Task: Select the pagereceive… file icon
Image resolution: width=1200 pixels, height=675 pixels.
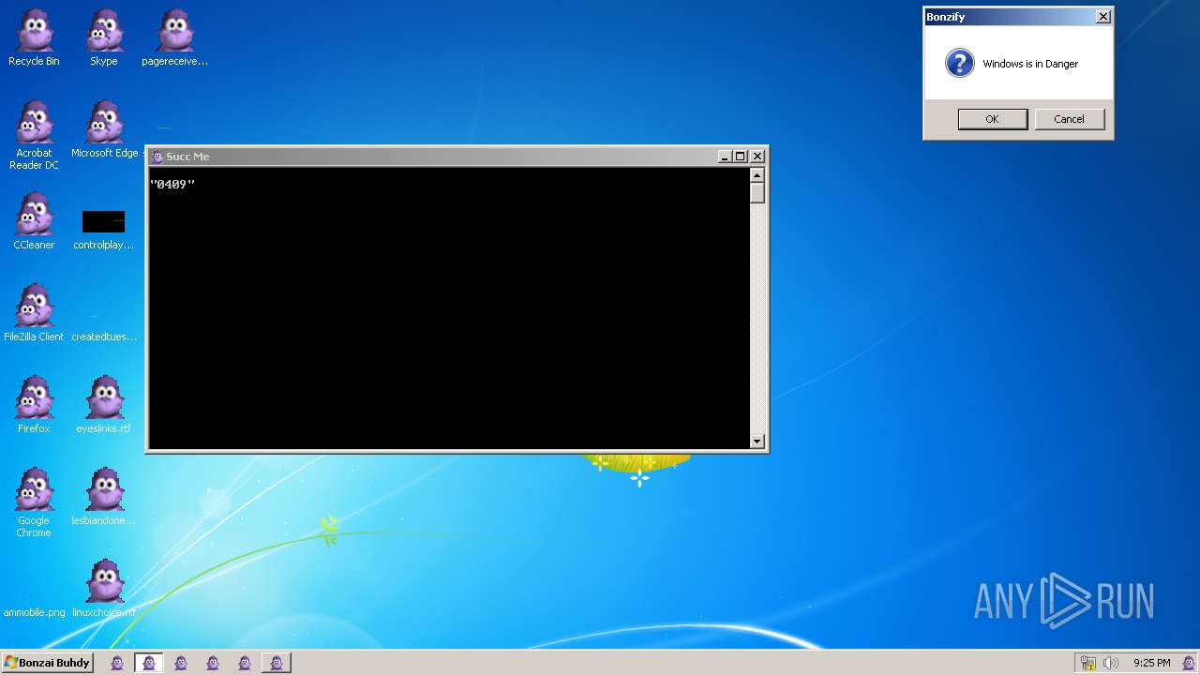Action: pos(174,37)
